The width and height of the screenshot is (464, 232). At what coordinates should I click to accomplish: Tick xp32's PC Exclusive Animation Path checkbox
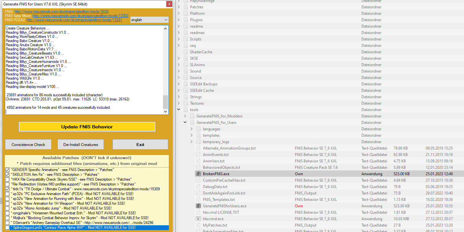[x=7, y=194]
